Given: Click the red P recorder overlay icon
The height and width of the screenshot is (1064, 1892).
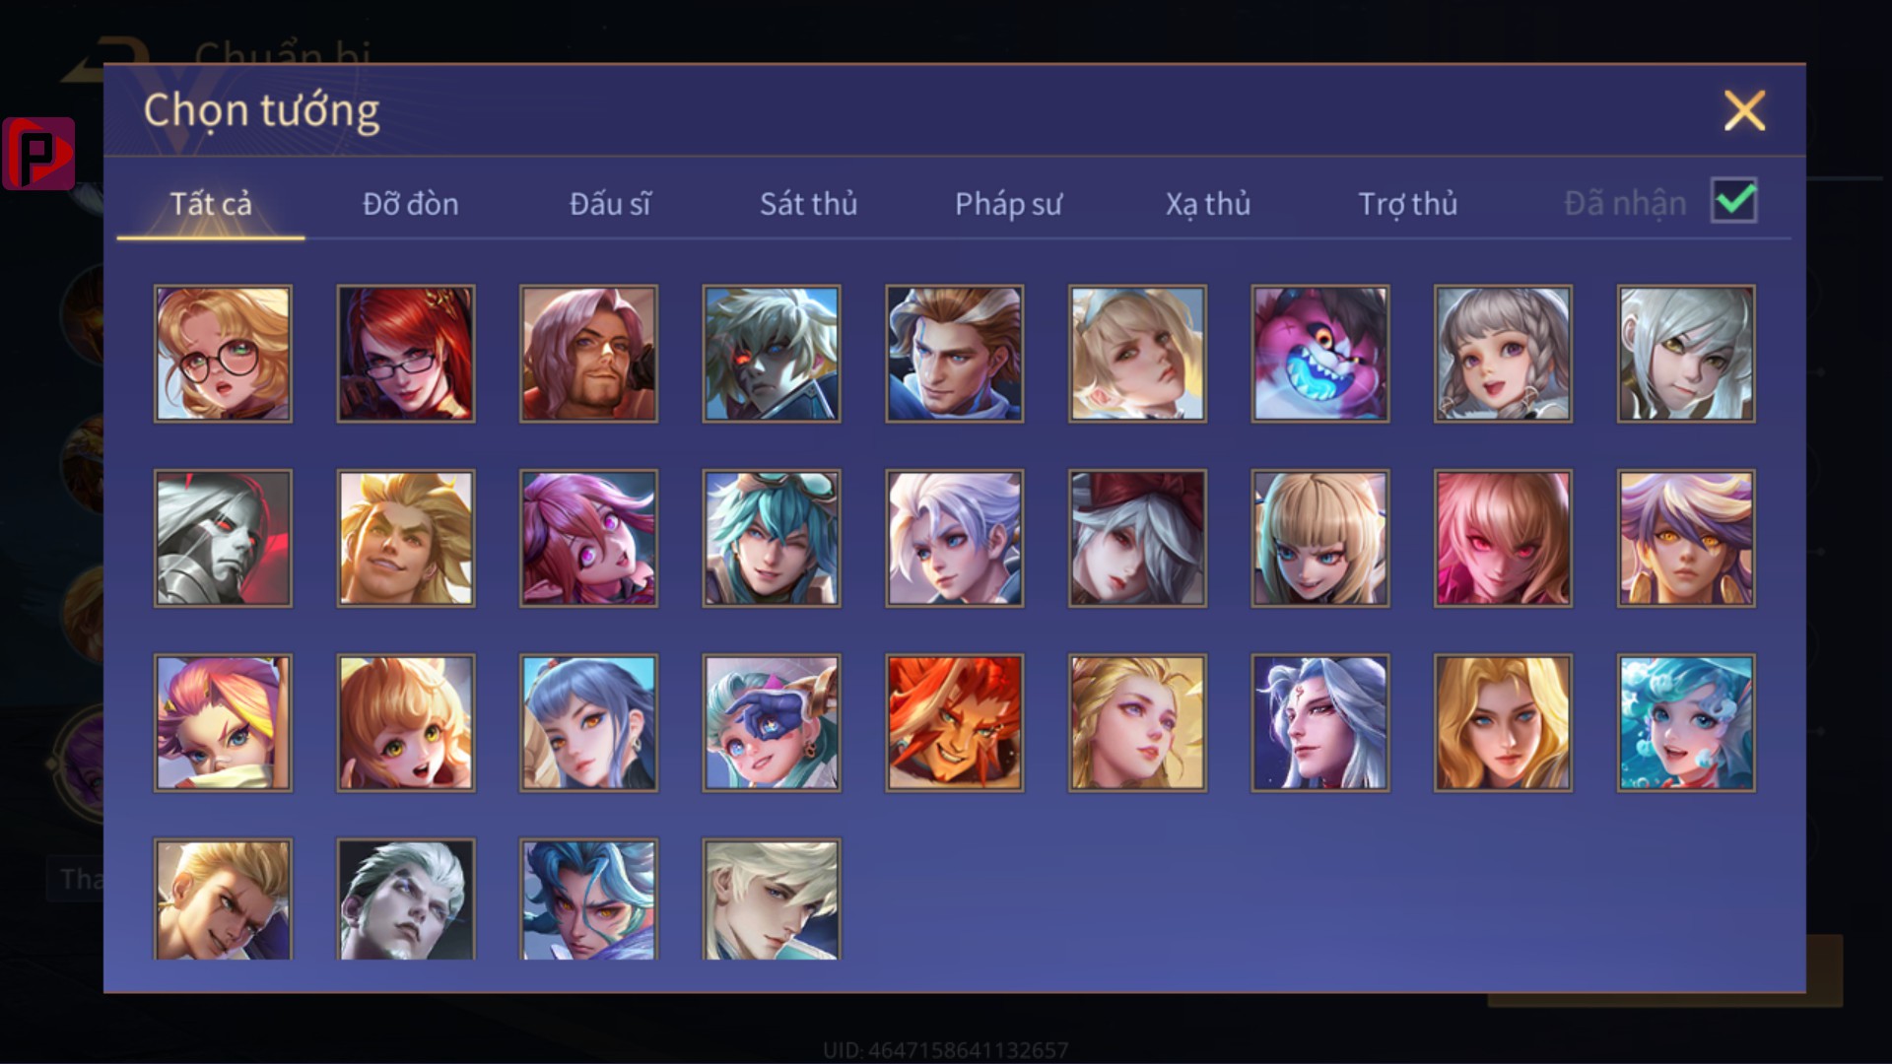Looking at the screenshot, I should pyautogui.click(x=38, y=154).
